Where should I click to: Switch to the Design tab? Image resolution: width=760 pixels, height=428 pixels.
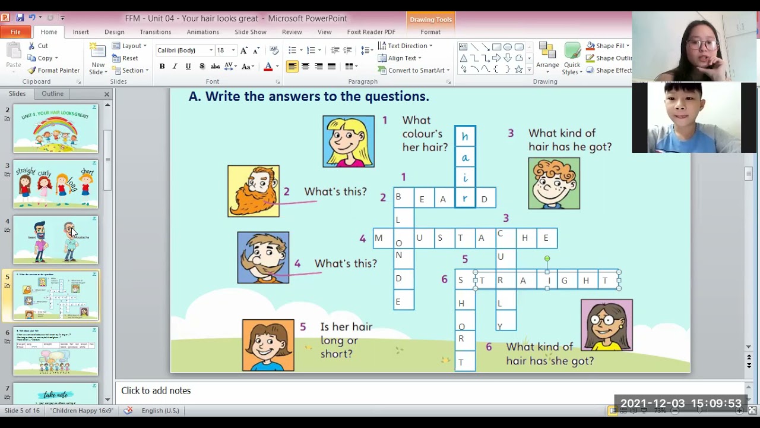point(115,32)
